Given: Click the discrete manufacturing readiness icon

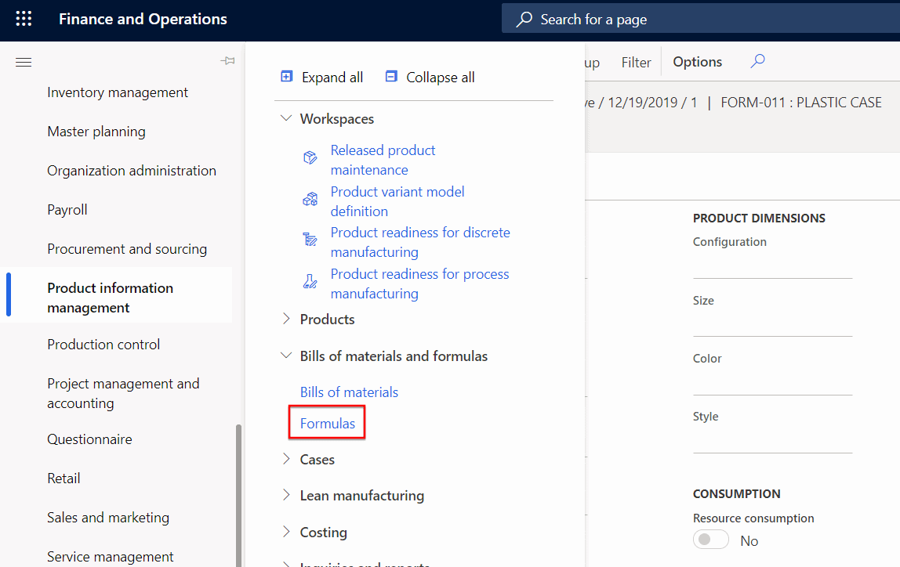Looking at the screenshot, I should pos(310,239).
